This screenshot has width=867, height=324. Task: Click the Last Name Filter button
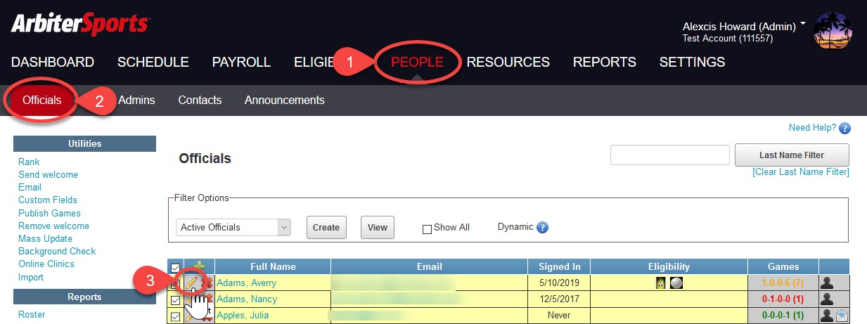click(x=792, y=155)
